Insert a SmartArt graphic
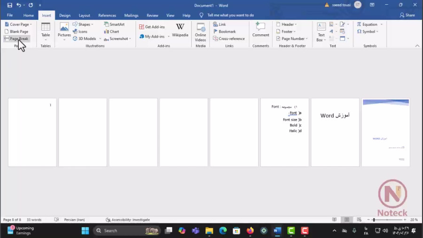423x238 pixels. pos(114,24)
